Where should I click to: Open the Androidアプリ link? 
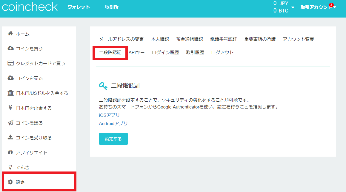point(113,123)
